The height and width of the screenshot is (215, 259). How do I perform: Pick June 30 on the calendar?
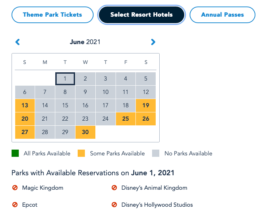85,132
